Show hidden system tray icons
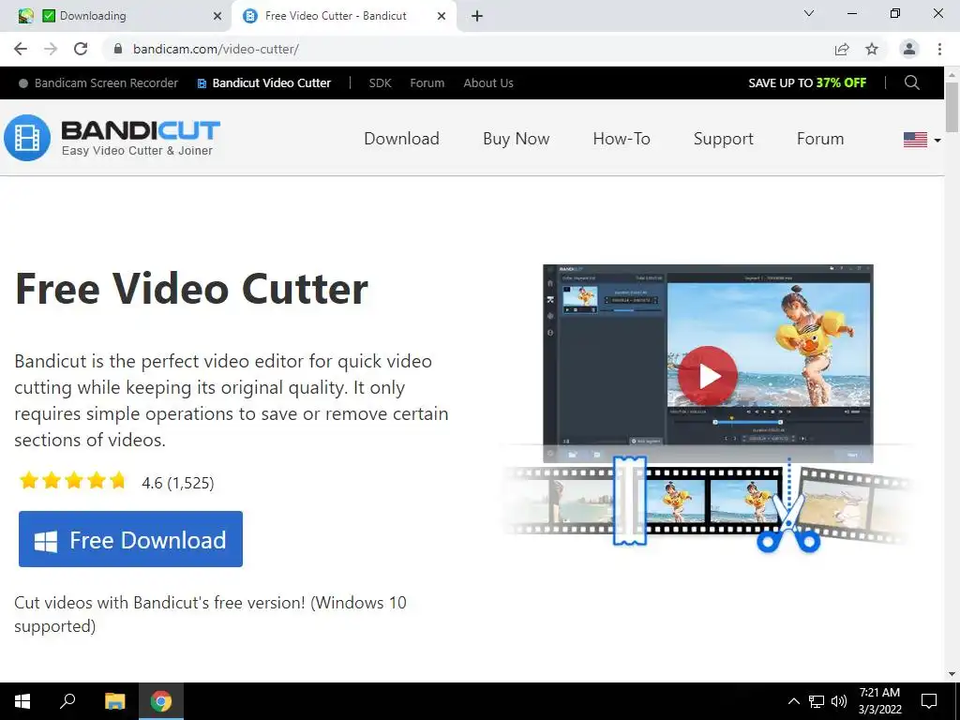This screenshot has height=720, width=960. tap(793, 701)
